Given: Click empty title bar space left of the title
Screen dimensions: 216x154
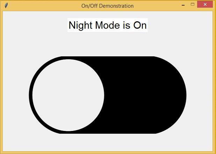Looking at the screenshot, I should tap(43, 5).
